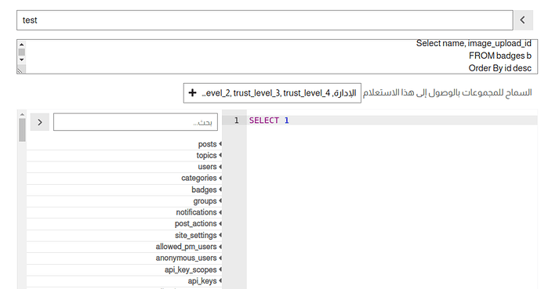Expand the groups table schema
The height and width of the screenshot is (289, 541).
pyautogui.click(x=124, y=201)
